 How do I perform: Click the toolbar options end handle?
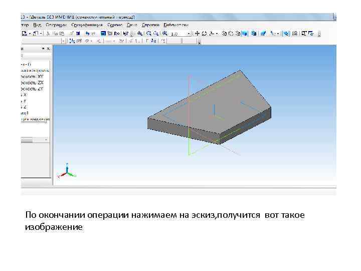pos(319,34)
